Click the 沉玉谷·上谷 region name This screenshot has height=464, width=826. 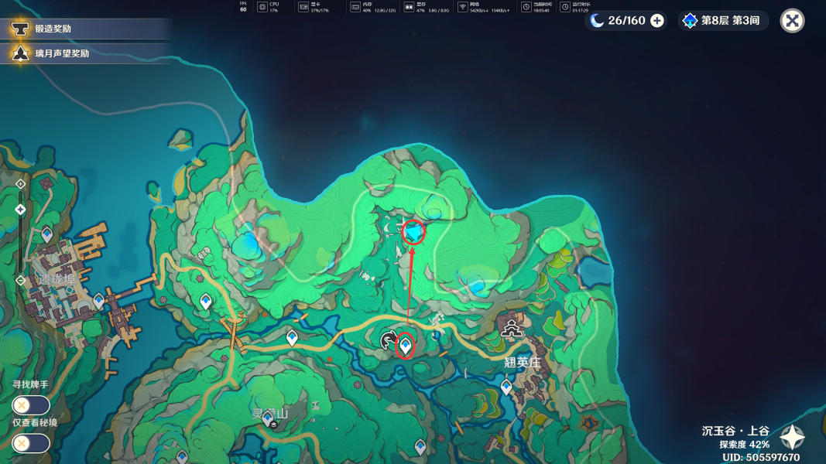[x=735, y=431]
